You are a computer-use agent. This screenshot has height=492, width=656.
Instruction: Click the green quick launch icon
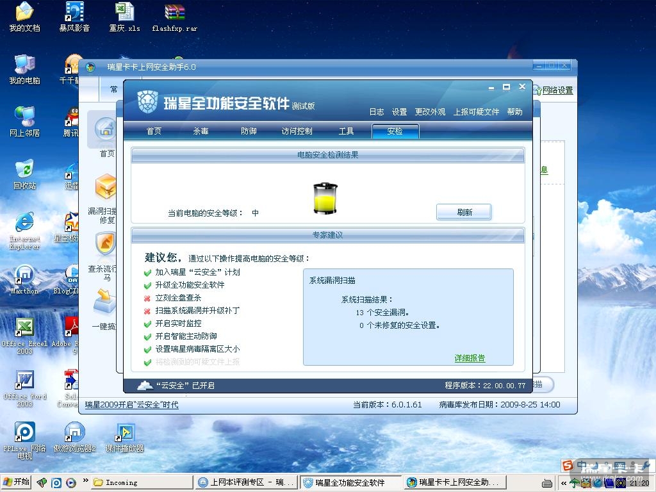42,482
